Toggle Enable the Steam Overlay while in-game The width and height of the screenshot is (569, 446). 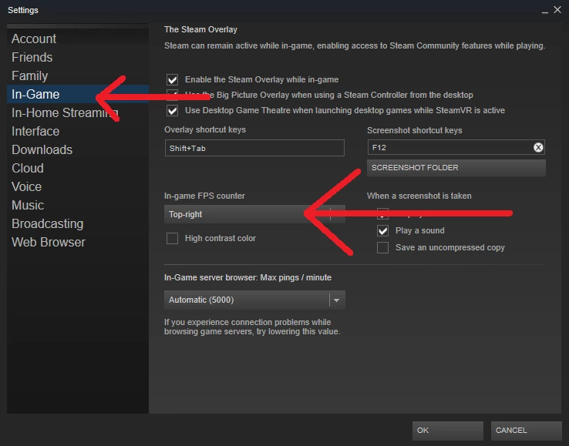click(173, 79)
